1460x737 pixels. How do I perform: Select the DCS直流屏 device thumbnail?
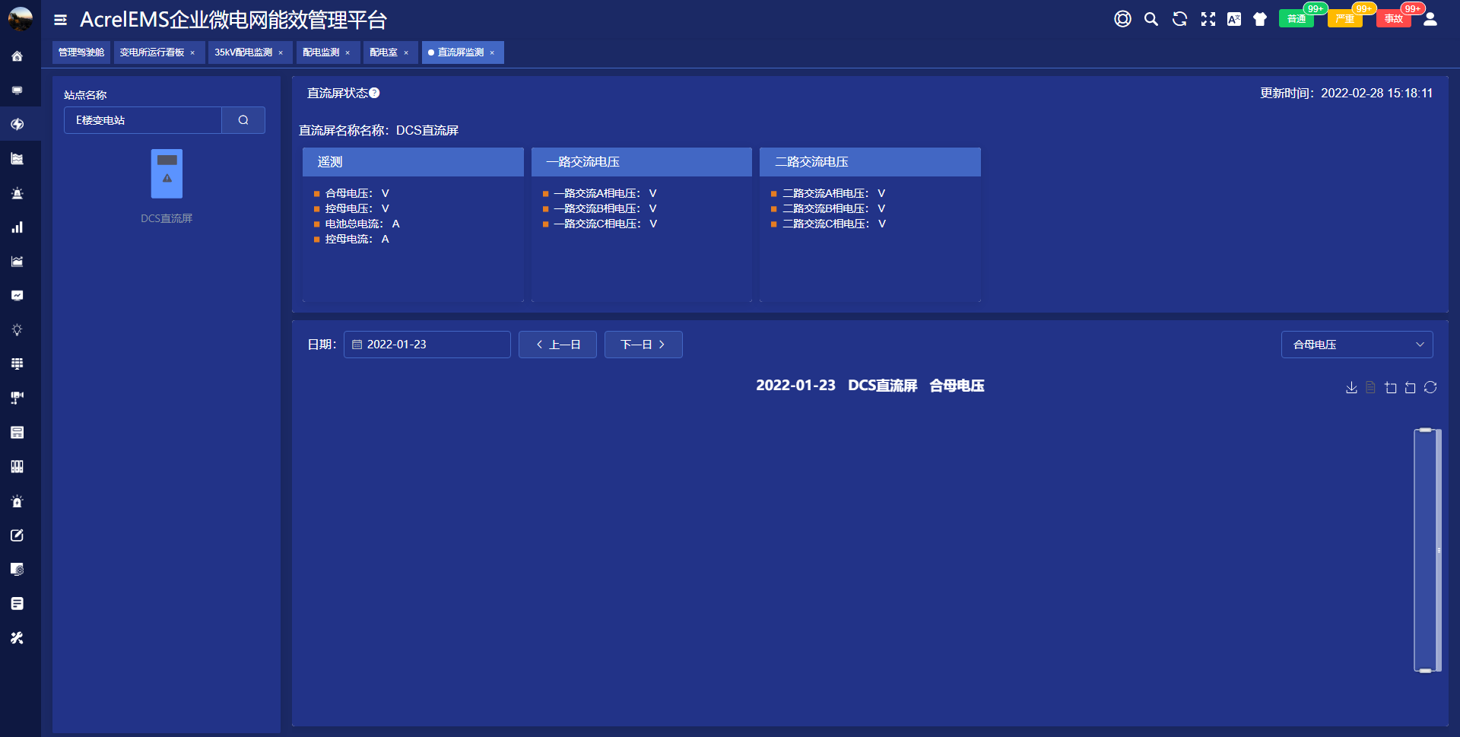[x=167, y=174]
